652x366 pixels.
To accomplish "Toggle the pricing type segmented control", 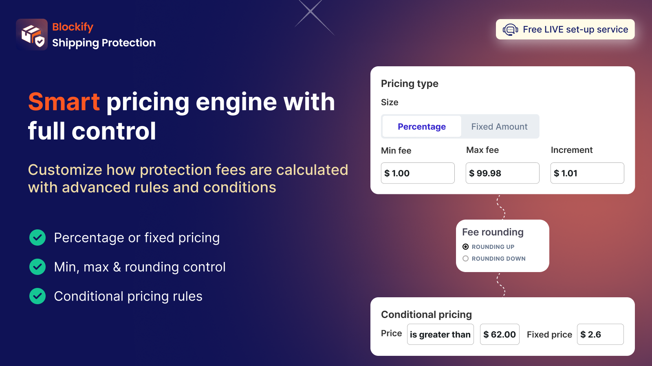I will pyautogui.click(x=460, y=126).
